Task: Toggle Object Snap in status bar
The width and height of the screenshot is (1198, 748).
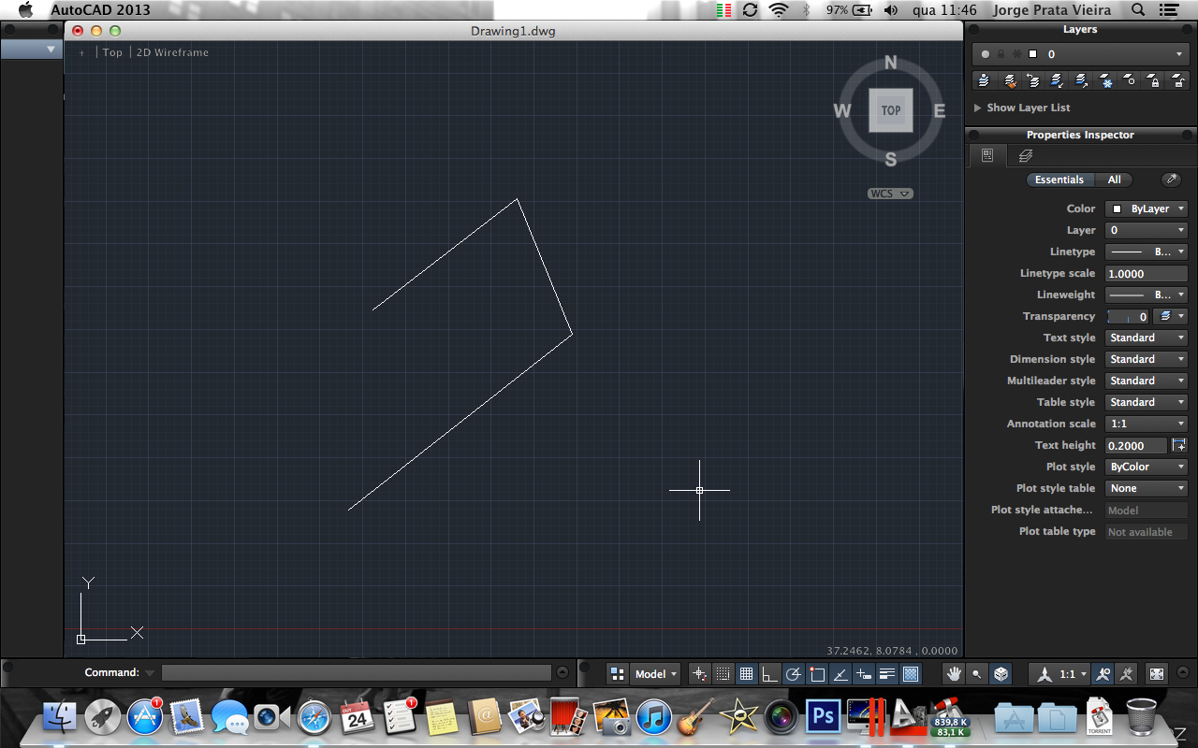Action: tap(817, 673)
